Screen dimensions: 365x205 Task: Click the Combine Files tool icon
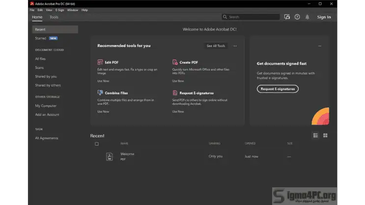(100, 93)
